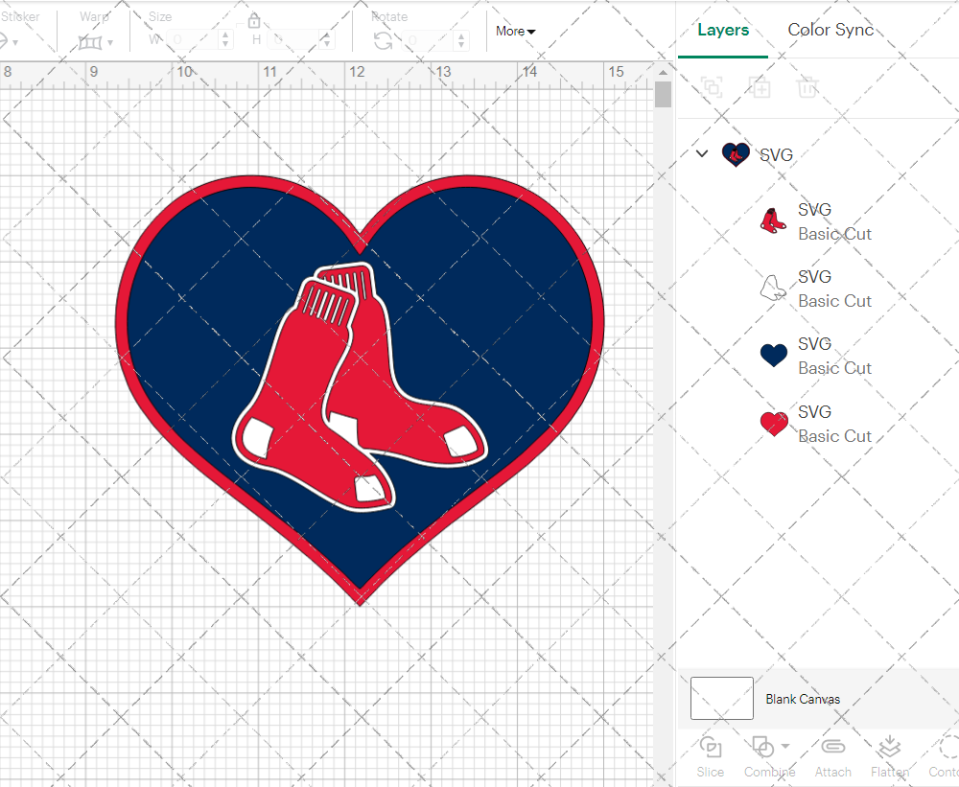
Task: Click the Size width input field
Action: pos(193,39)
